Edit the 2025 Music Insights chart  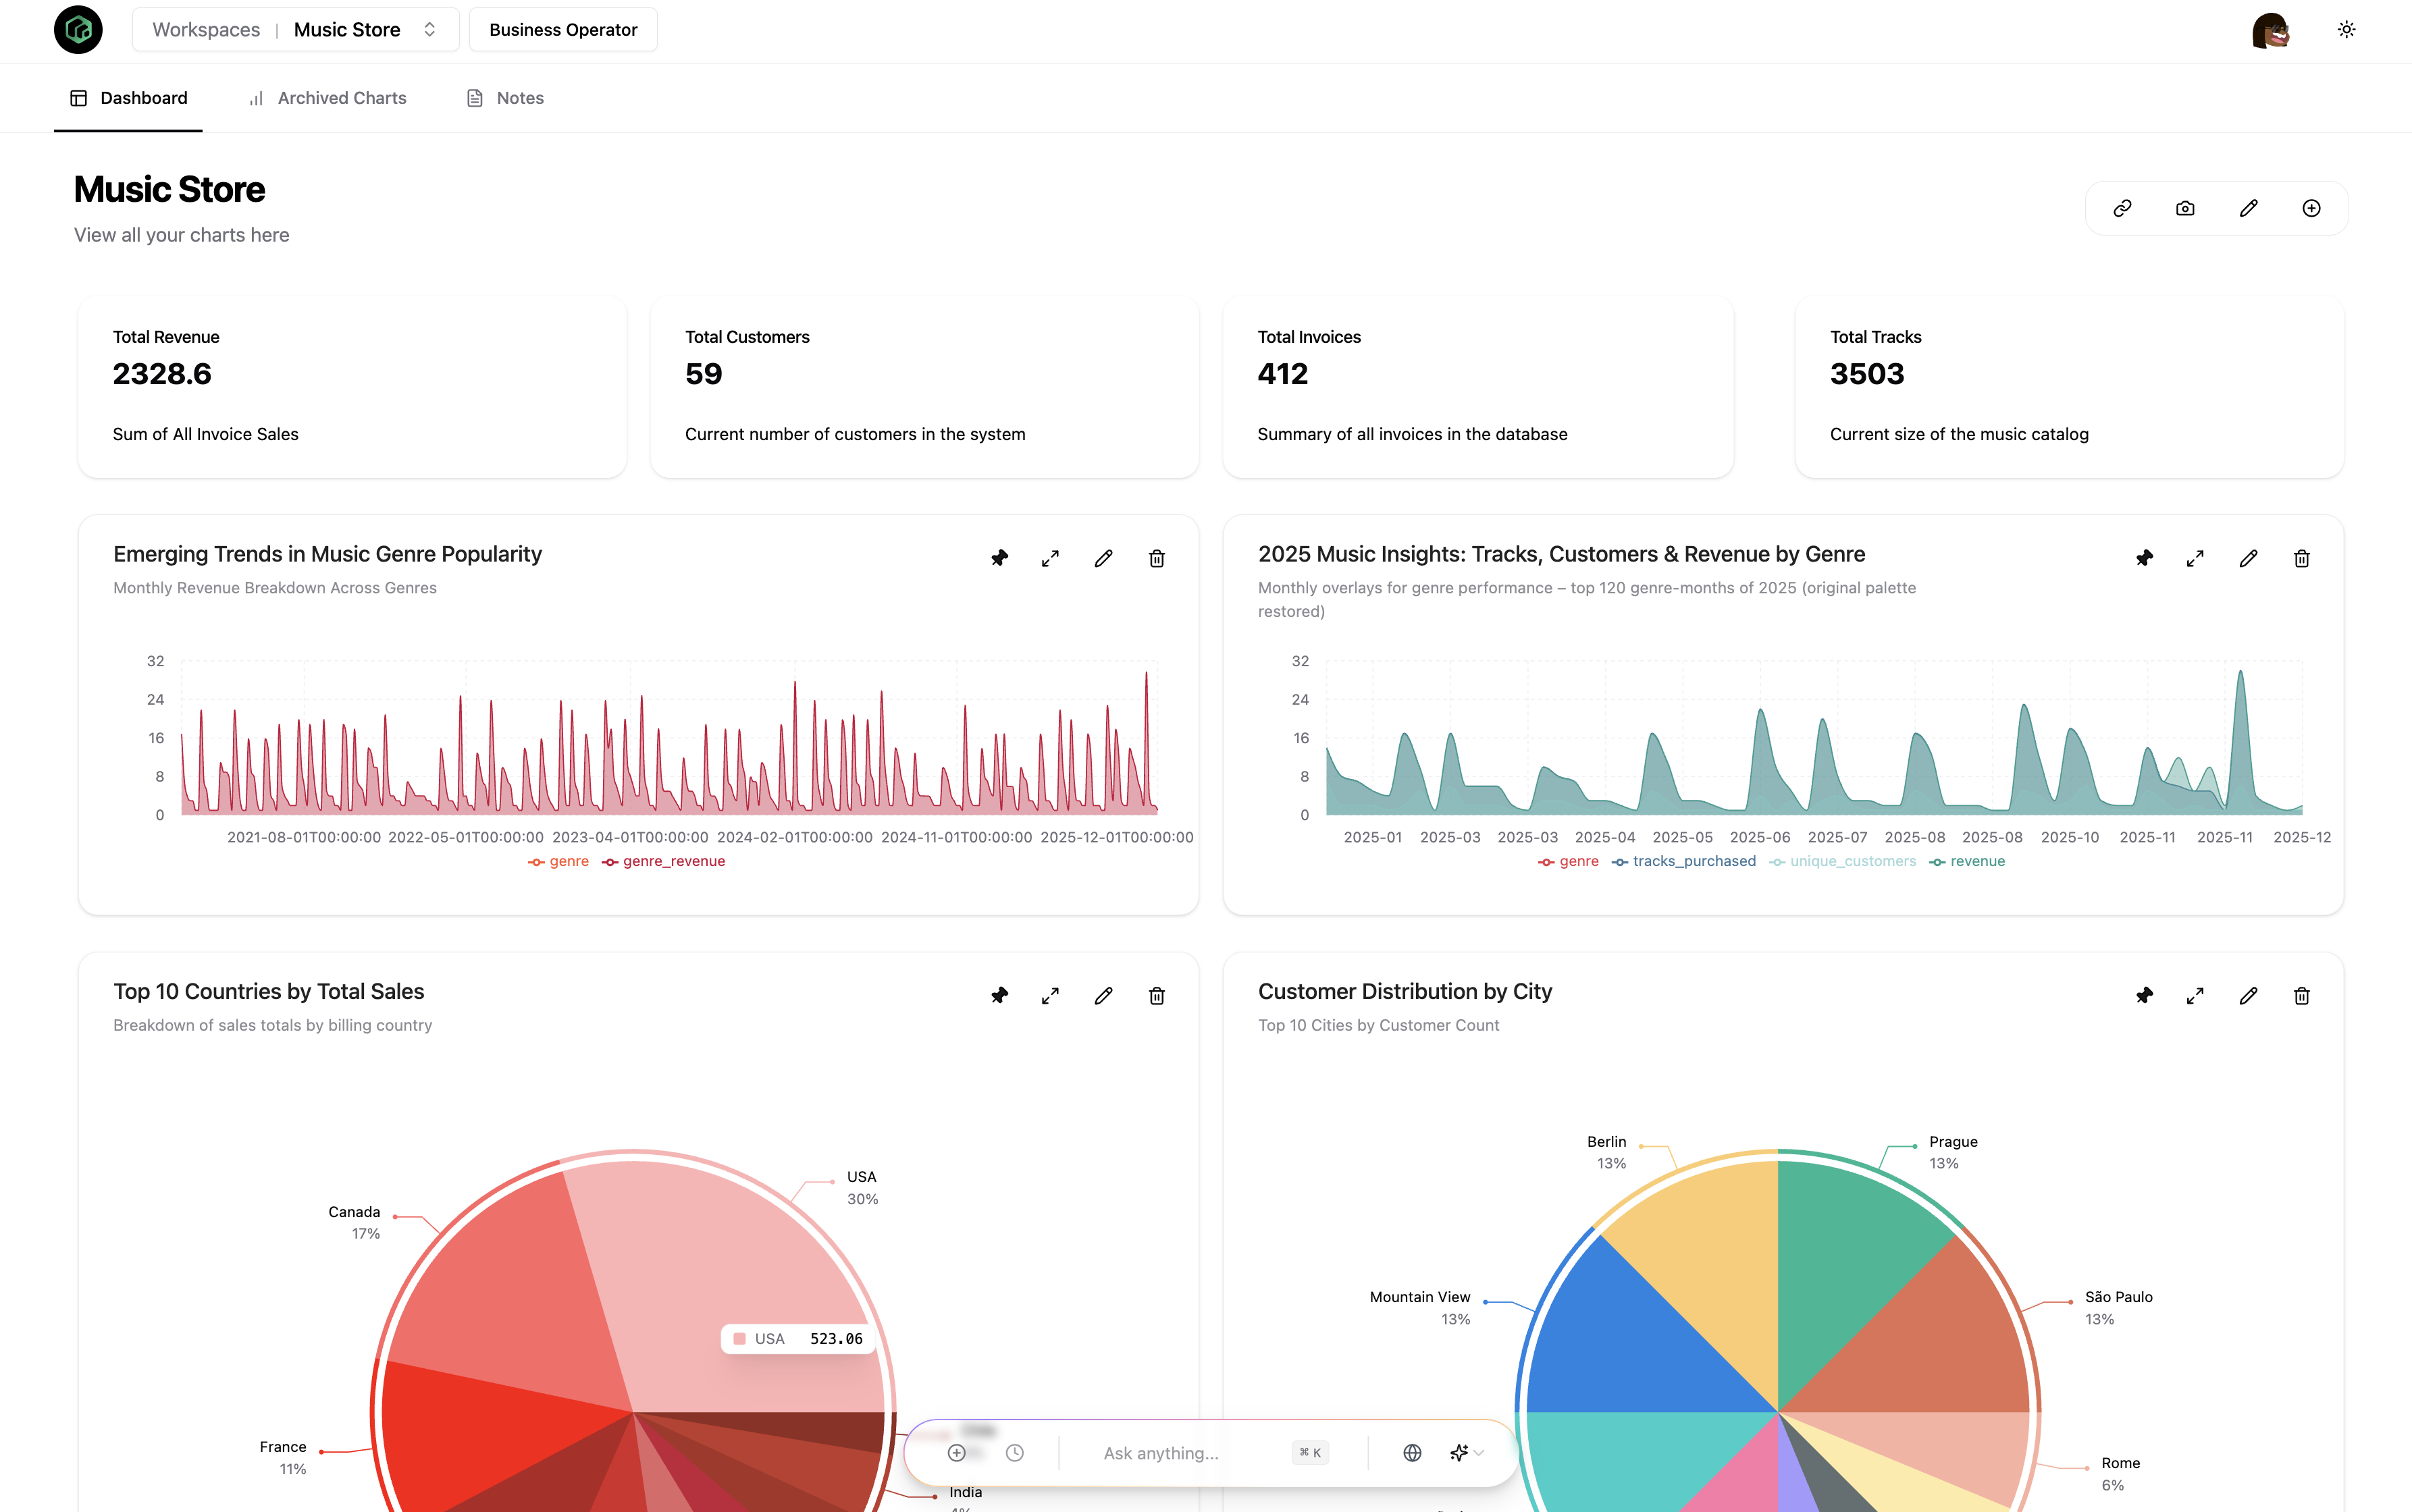tap(2248, 558)
